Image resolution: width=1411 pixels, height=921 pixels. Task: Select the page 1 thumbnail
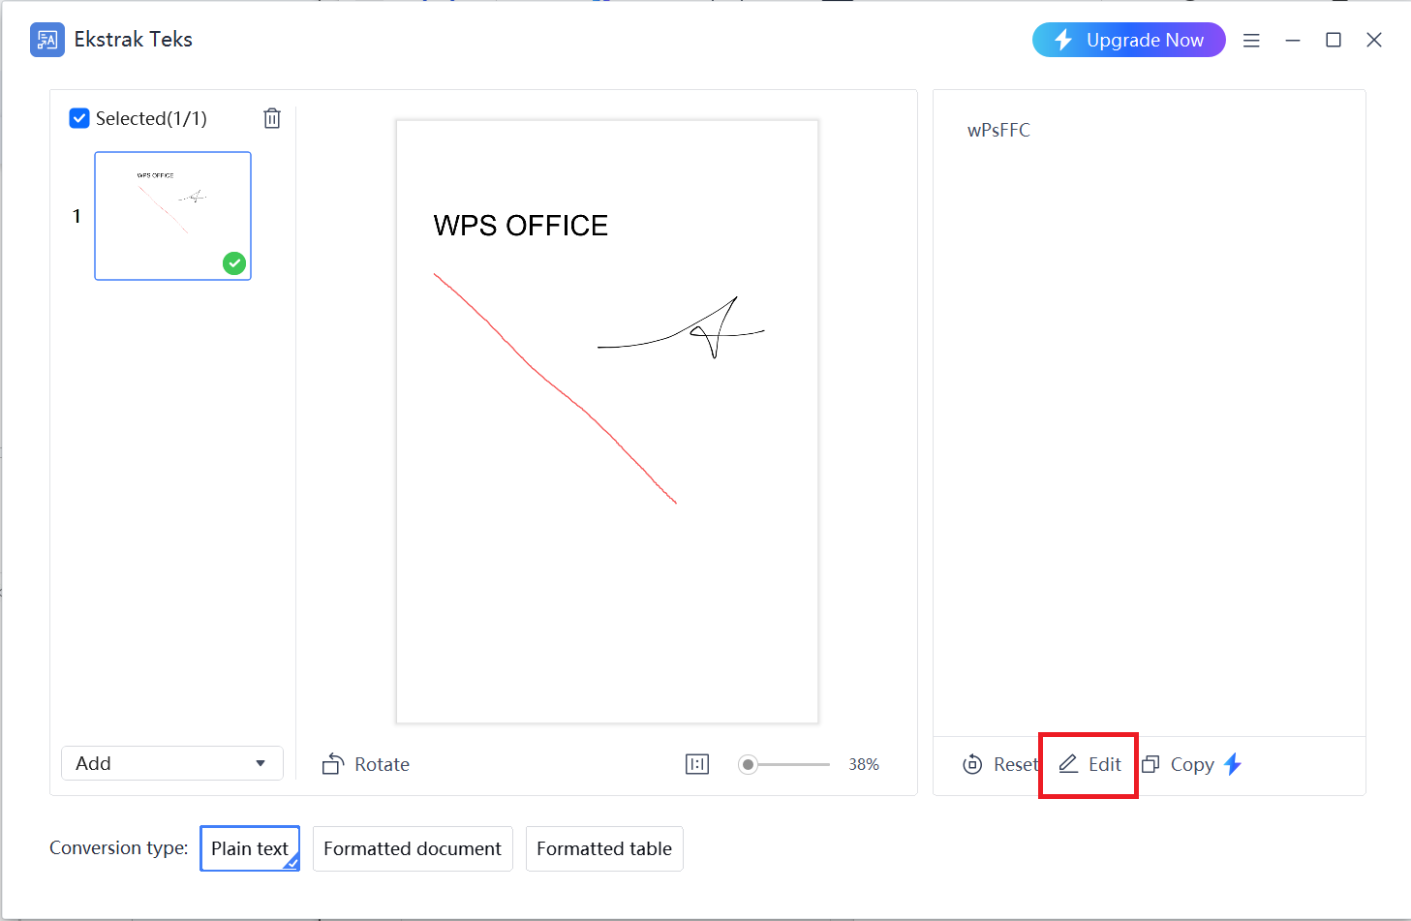172,215
